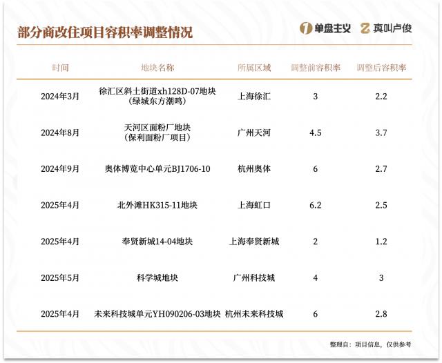This screenshot has height=363, width=442.
Task: Click the 2024年3月 date cell
Action: pos(60,97)
